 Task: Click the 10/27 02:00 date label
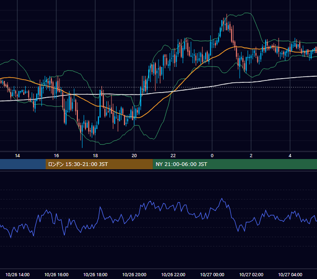click(x=251, y=274)
